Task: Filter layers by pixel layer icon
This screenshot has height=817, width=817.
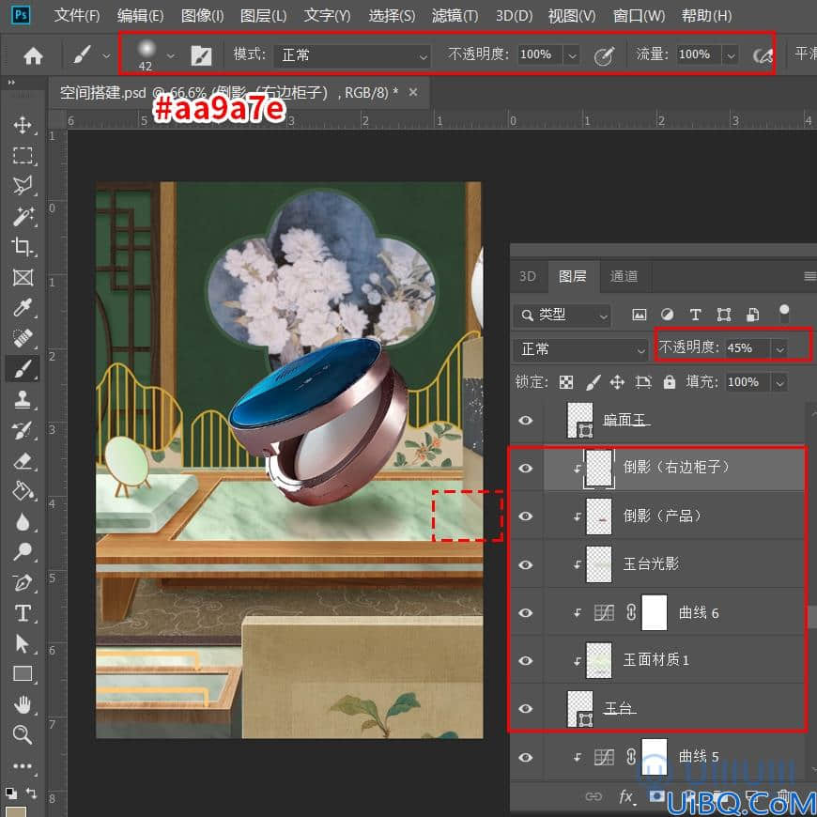Action: (x=640, y=315)
